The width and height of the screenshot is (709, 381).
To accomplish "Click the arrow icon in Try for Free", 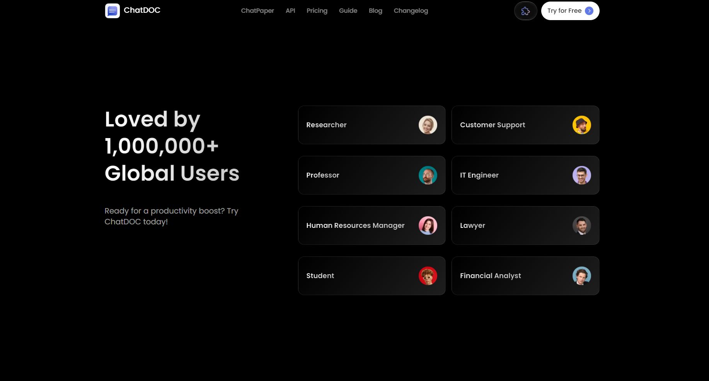I will click(x=589, y=11).
